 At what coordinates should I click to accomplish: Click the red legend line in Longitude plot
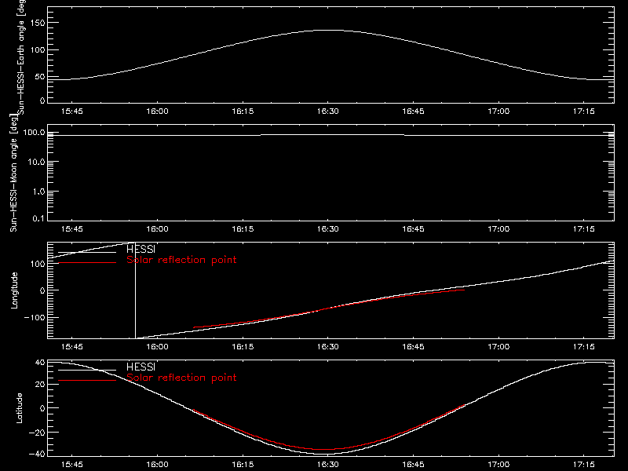[87, 263]
